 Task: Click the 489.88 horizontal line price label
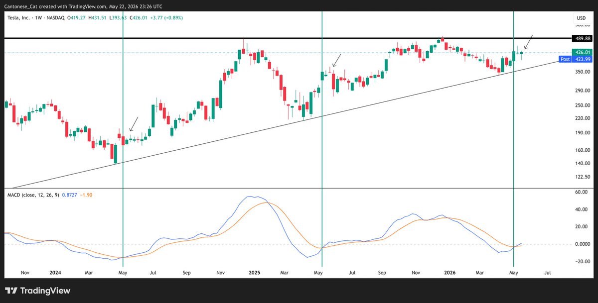pyautogui.click(x=583, y=38)
